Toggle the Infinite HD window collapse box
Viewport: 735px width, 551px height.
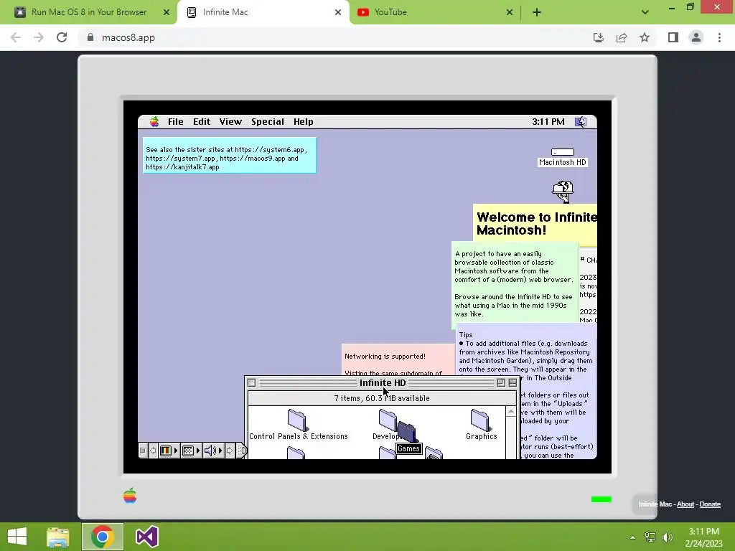[x=512, y=383]
